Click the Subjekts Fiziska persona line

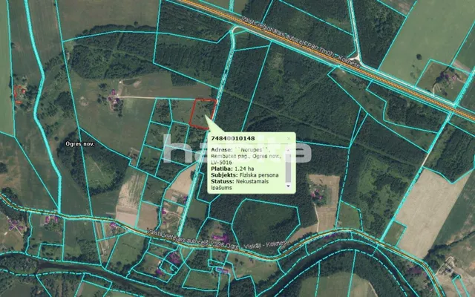point(244,175)
